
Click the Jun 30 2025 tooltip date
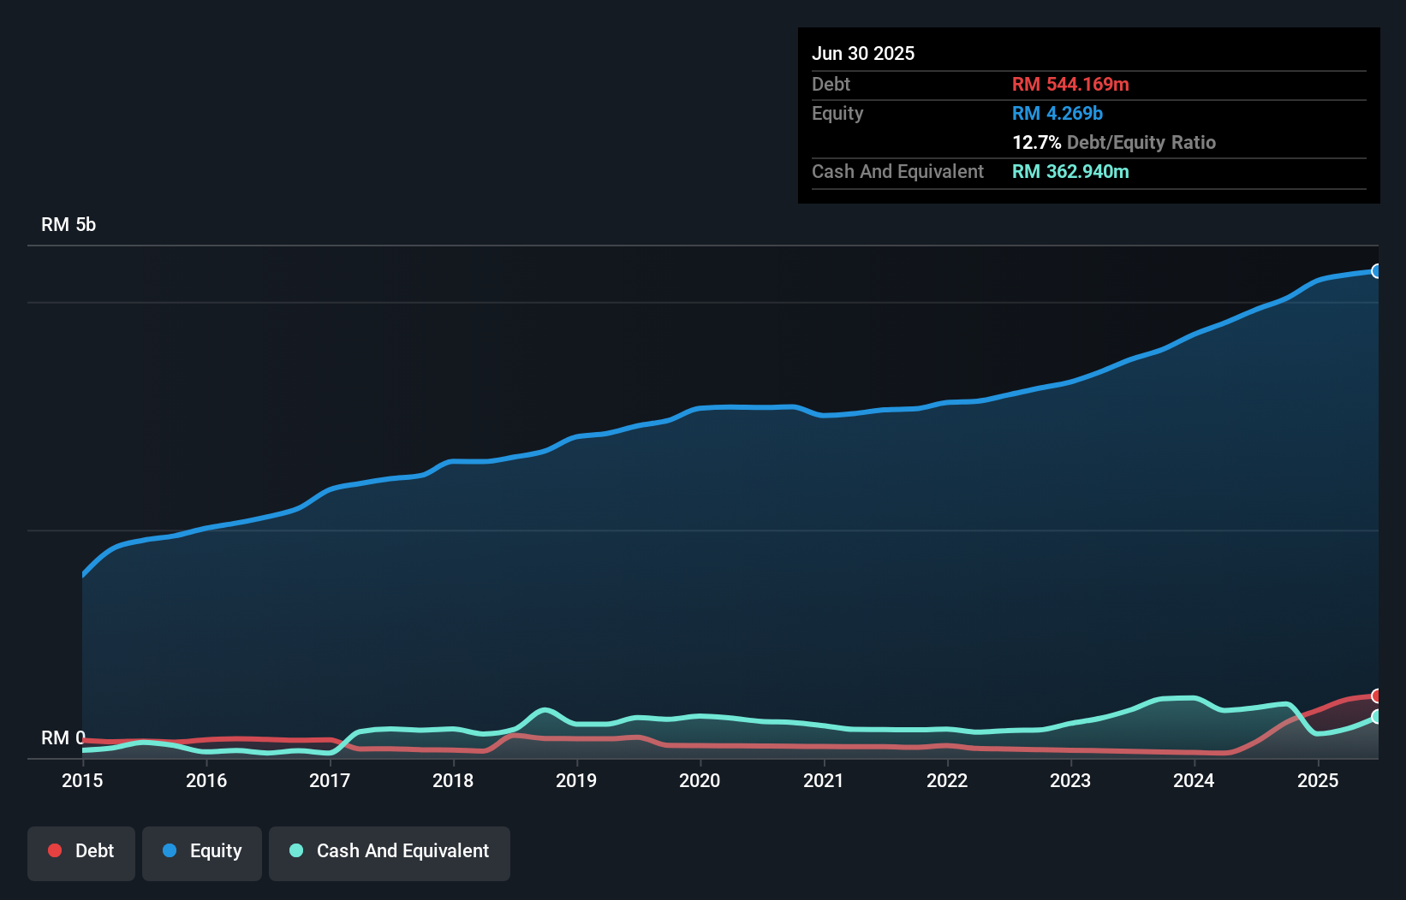pos(863,54)
